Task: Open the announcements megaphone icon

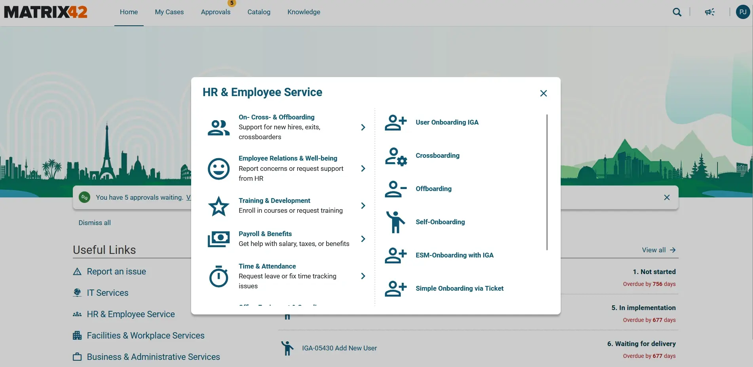Action: coord(709,12)
